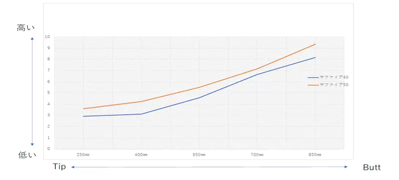This screenshot has width=399, height=180.
Task: Click the blue line endpoint at 850mm
Action: click(315, 57)
